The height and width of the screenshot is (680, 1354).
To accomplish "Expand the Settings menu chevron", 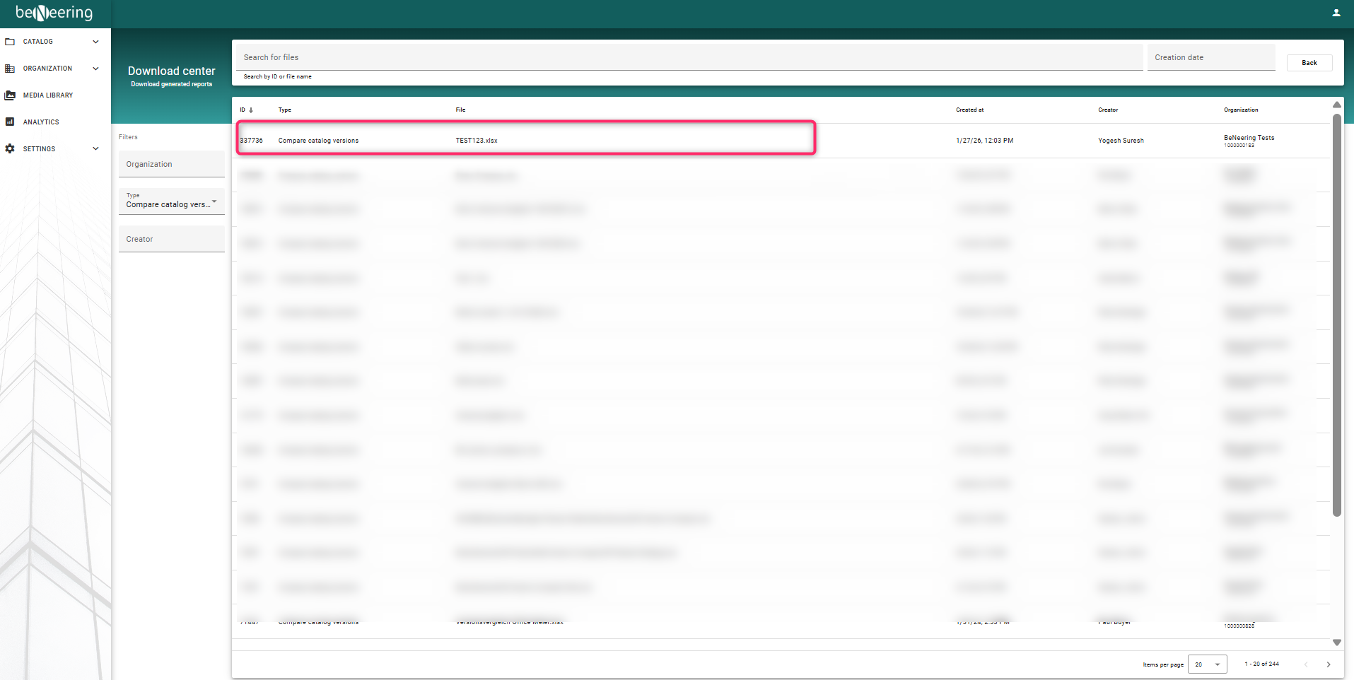I will click(x=95, y=149).
